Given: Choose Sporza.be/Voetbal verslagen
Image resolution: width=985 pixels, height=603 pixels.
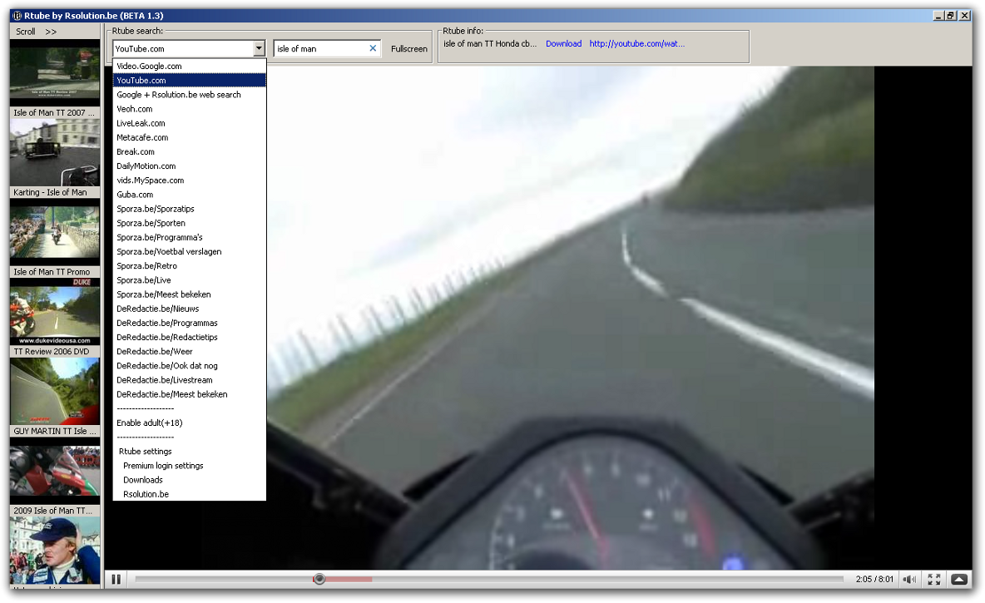Looking at the screenshot, I should pyautogui.click(x=189, y=252).
